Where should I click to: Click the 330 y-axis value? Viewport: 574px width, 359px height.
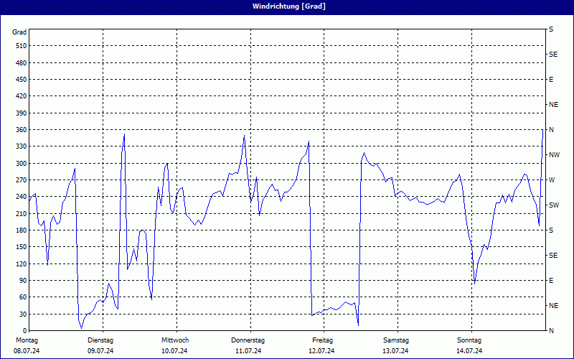coord(22,146)
